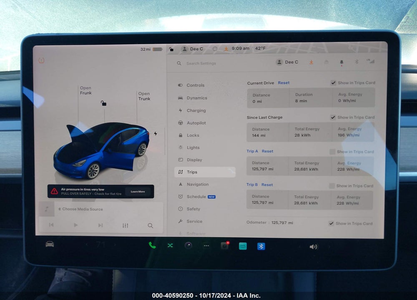417x300 pixels.
Task: Enable Trip B Show in Trips Card
Action: tap(332, 186)
